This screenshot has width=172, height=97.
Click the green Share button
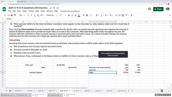tap(158, 9)
